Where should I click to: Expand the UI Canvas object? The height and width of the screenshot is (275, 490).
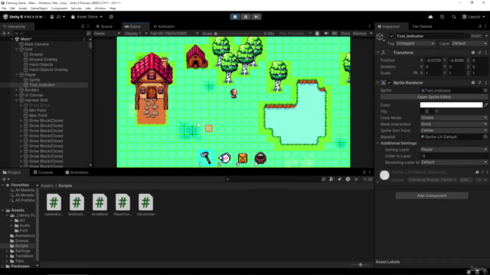(17, 95)
